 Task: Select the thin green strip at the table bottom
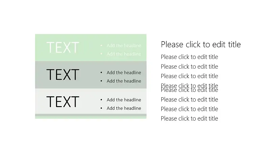pos(91,117)
